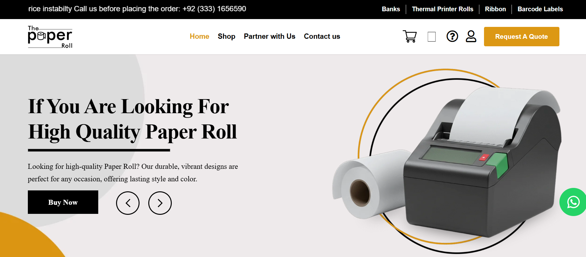Follow the Ribbon link
The height and width of the screenshot is (257, 586).
[x=495, y=9]
